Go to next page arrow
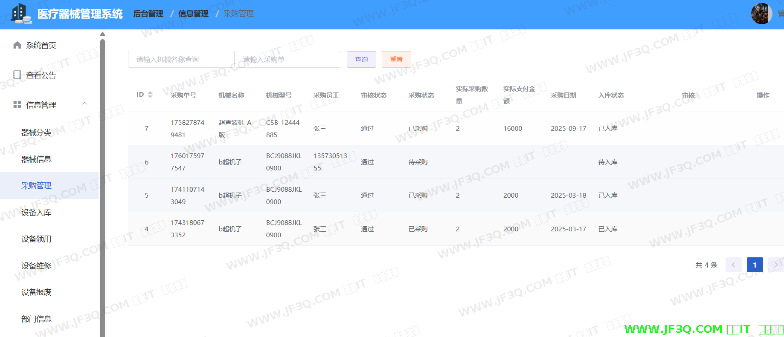This screenshot has height=337, width=784. pos(775,265)
